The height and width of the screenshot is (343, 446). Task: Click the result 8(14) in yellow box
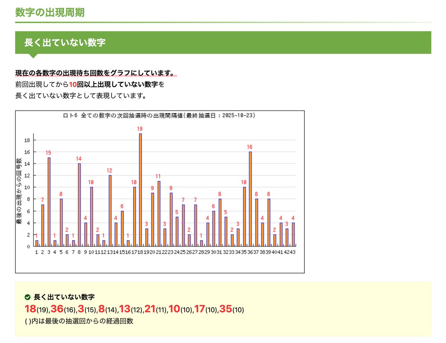pyautogui.click(x=108, y=309)
